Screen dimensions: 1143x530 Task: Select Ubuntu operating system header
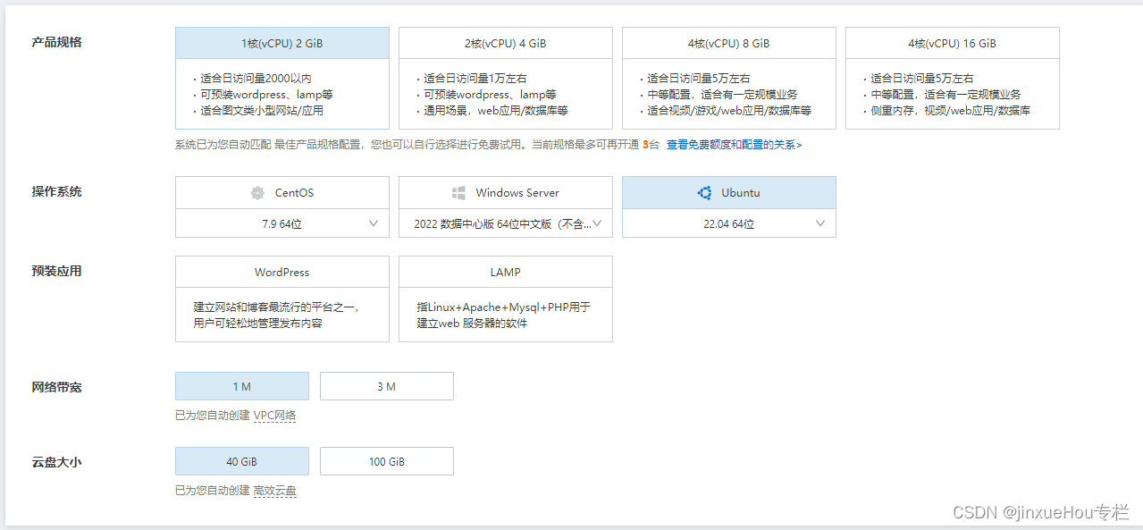[x=729, y=193]
